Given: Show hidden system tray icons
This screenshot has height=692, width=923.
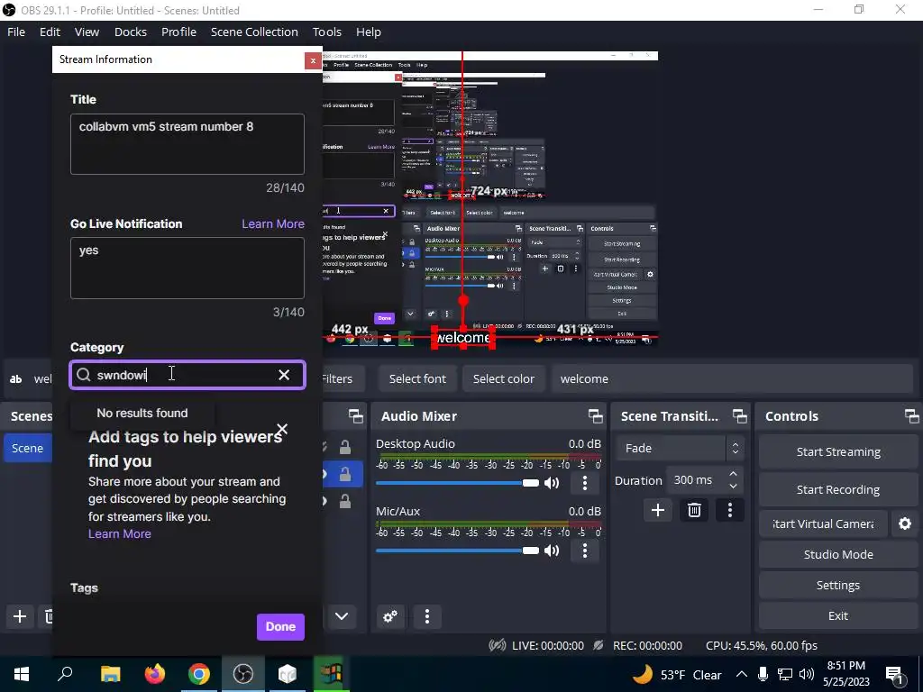Looking at the screenshot, I should pos(741,674).
